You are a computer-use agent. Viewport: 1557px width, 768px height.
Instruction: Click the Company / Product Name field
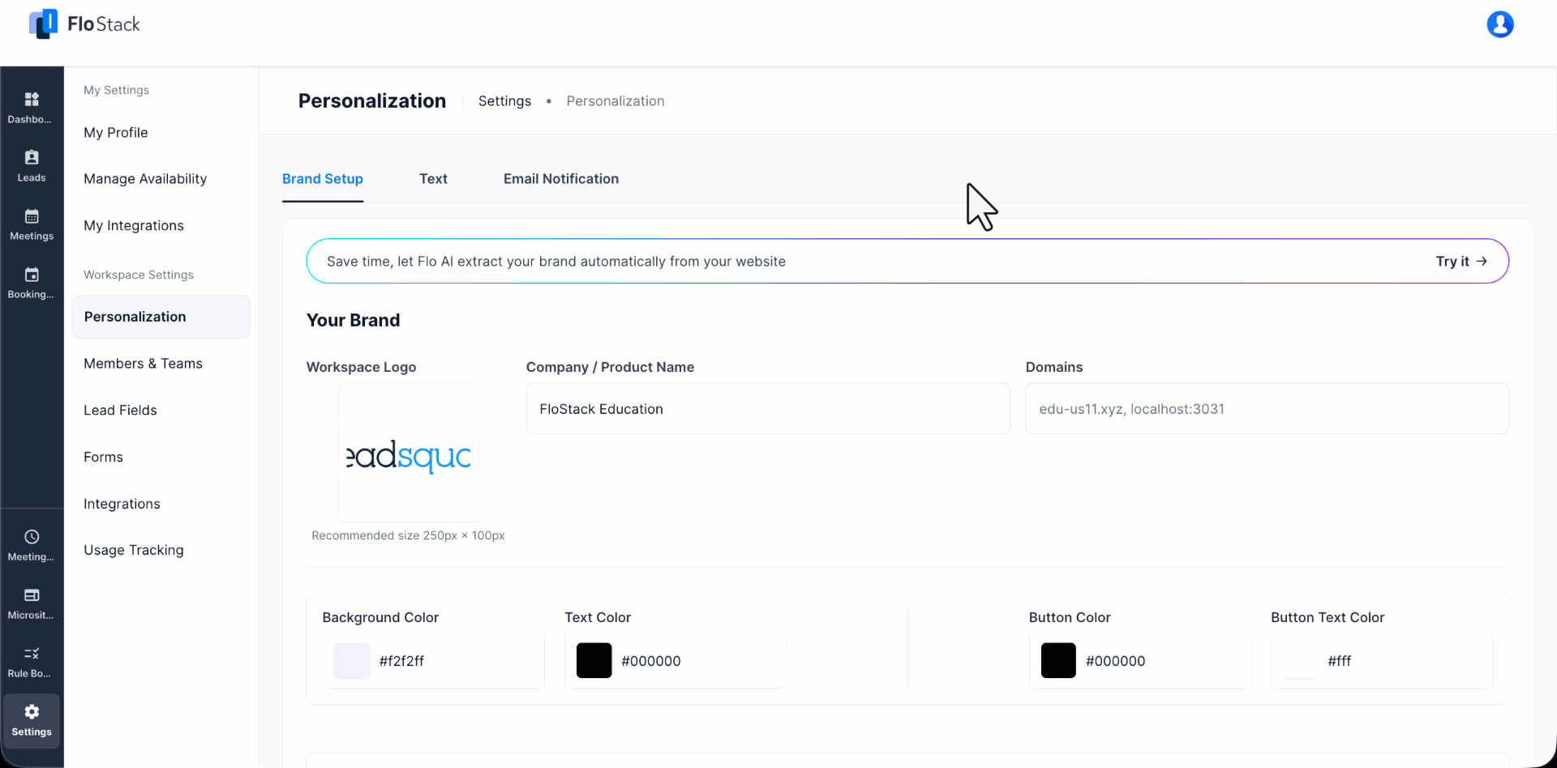[768, 409]
